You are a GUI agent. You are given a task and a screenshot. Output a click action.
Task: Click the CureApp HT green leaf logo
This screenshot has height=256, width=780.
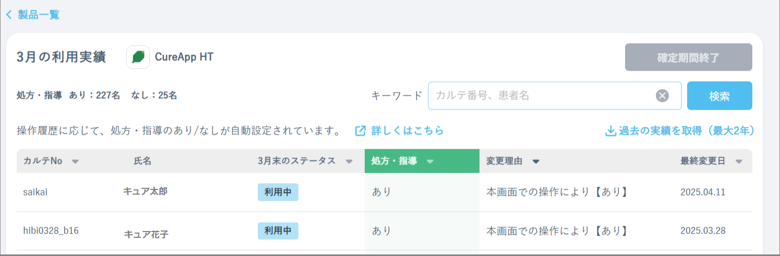point(138,57)
